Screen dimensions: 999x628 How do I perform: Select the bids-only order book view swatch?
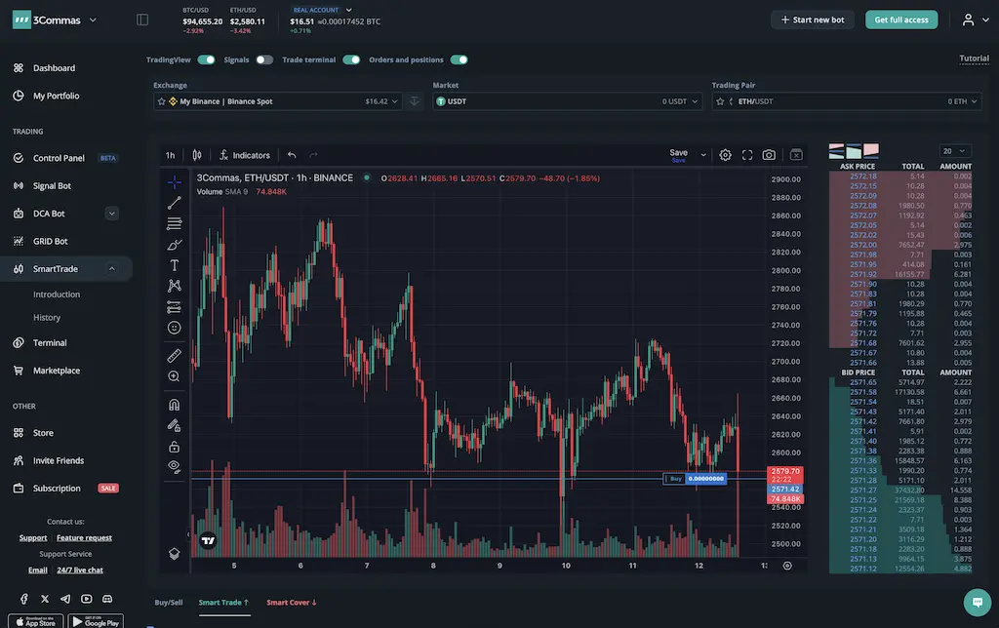(854, 151)
